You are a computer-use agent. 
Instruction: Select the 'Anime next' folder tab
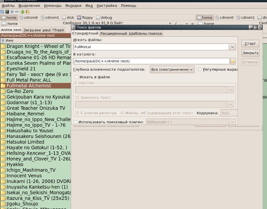click(11, 30)
